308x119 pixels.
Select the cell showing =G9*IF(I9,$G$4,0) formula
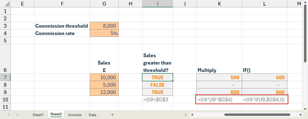pos(264,100)
